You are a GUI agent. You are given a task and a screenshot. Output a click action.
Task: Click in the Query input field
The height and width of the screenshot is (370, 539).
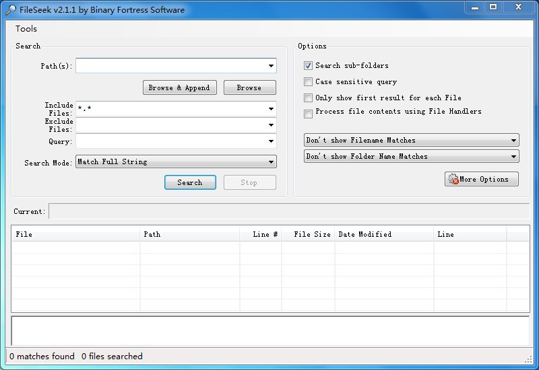(x=170, y=141)
